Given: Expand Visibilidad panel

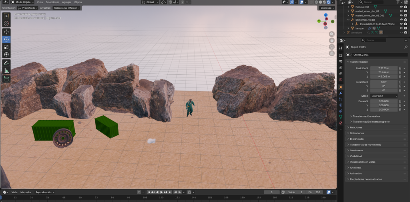Looking at the screenshot, I should 377,156.
